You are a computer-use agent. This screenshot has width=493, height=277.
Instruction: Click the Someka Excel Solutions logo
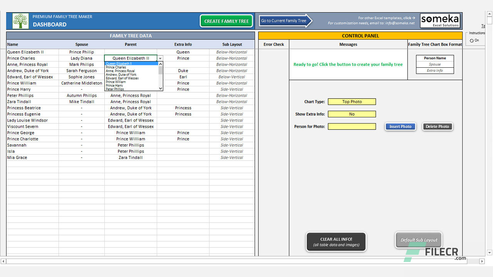pos(440,21)
